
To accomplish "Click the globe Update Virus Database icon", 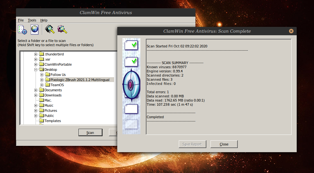I will (35, 29).
